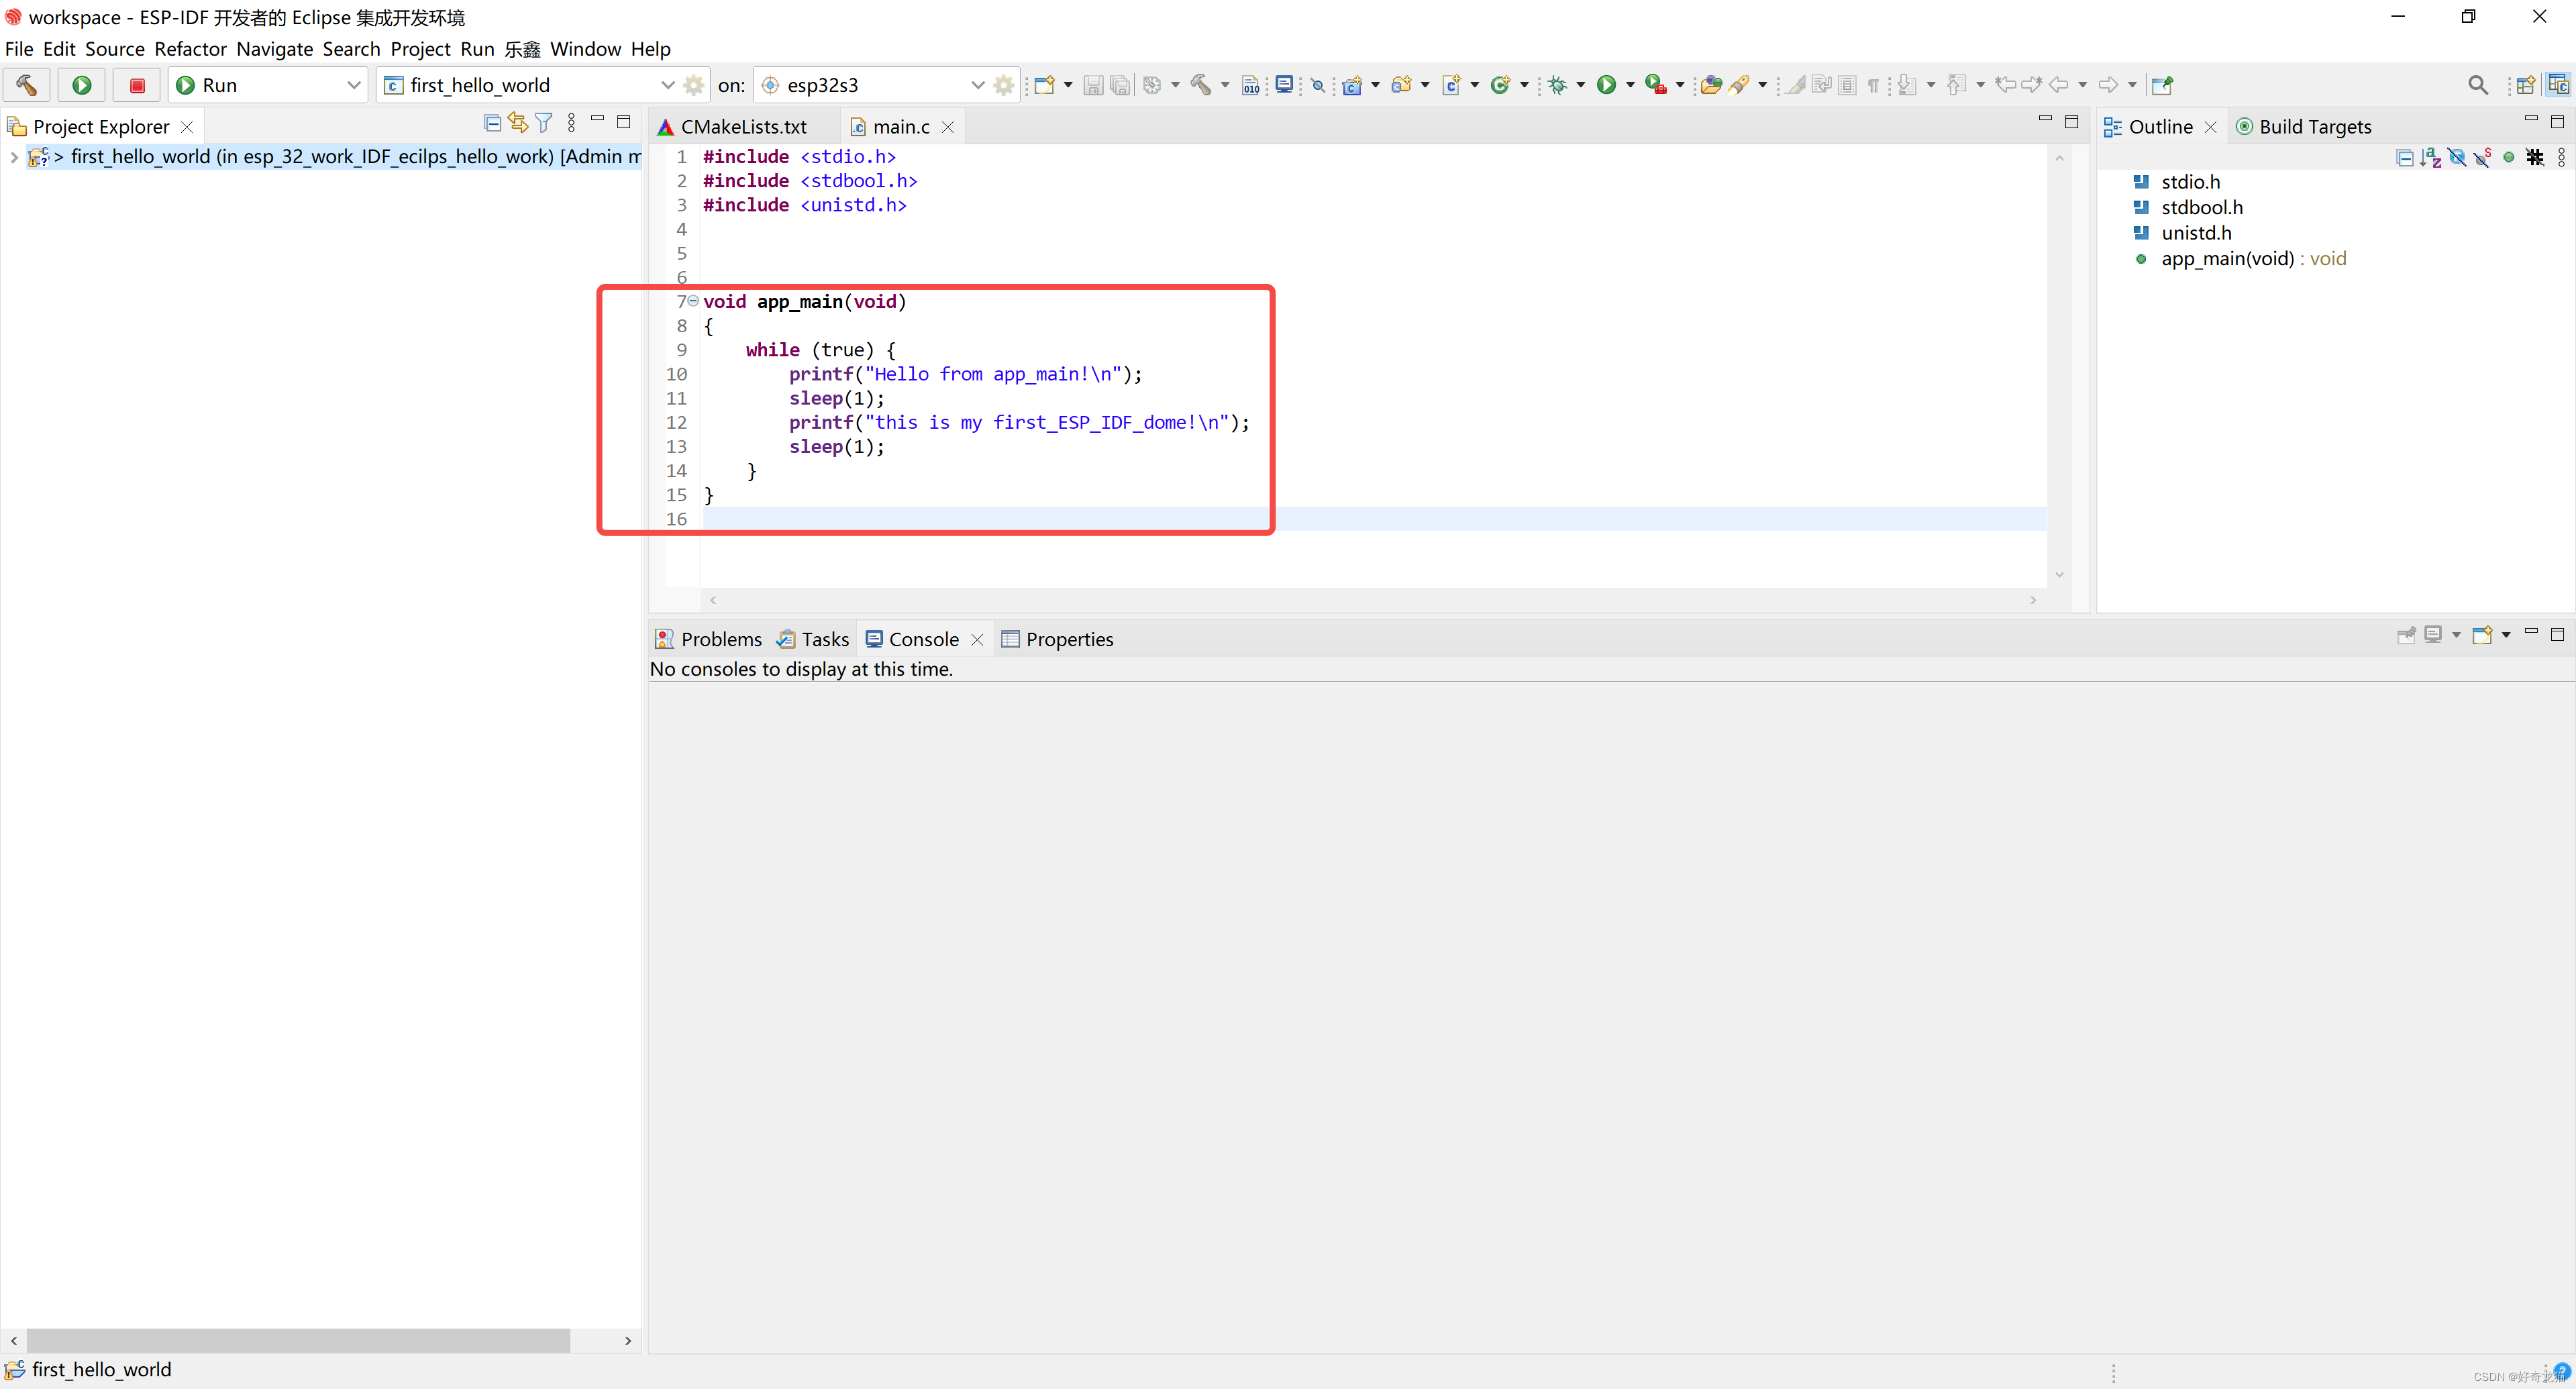Toggle alphabetical sort in Outline
The image size is (2576, 1389).
[x=2431, y=157]
